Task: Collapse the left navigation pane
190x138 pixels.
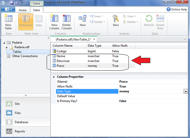Action: [49, 38]
